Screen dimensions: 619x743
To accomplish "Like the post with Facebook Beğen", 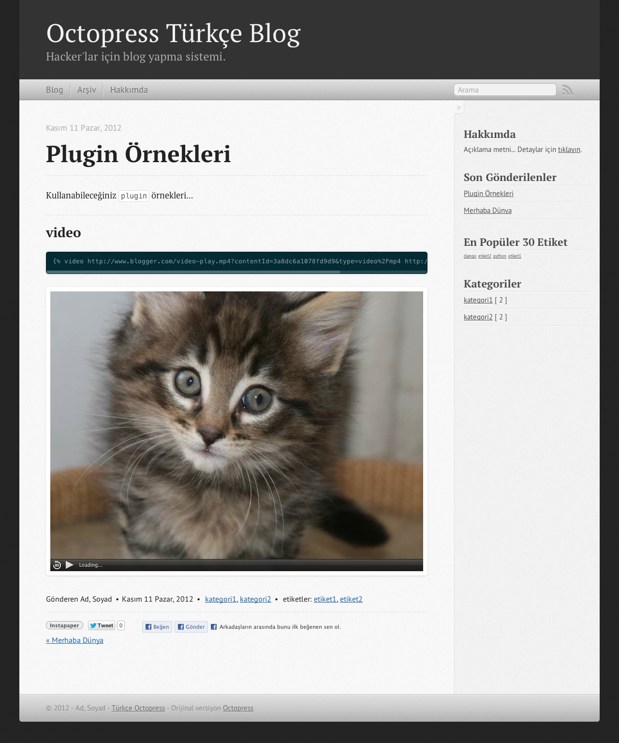I will tap(157, 627).
